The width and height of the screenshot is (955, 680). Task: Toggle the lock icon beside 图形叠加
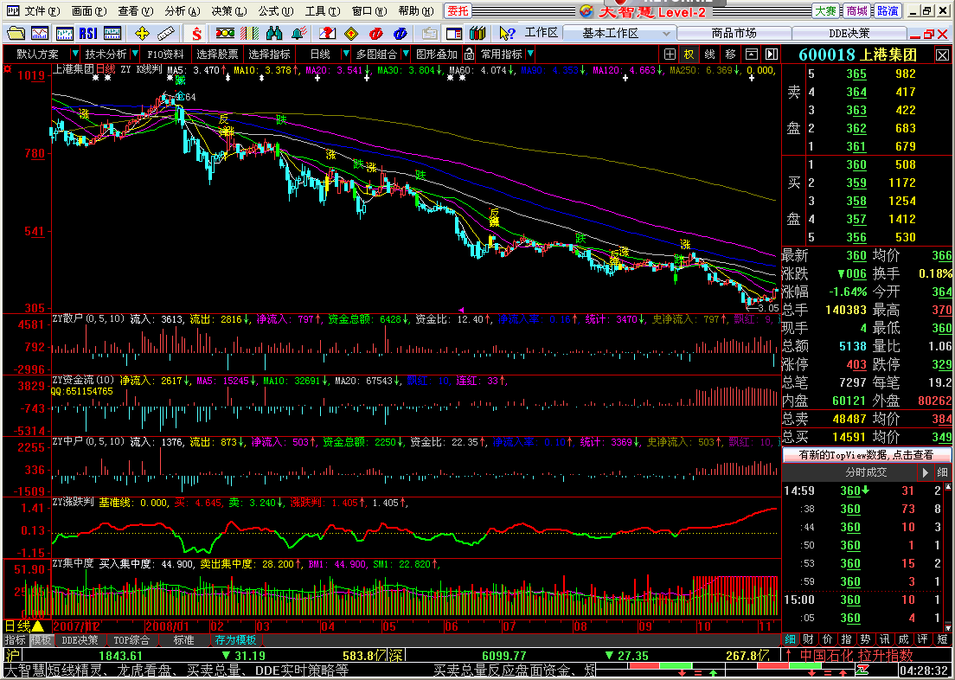click(468, 55)
